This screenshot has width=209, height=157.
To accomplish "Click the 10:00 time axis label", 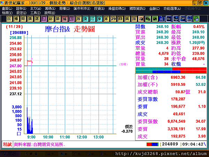I will point(48,137).
